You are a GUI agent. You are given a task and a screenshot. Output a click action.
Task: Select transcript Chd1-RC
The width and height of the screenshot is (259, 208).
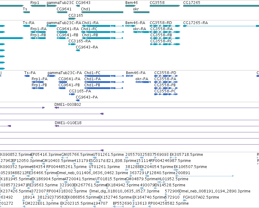102,32
